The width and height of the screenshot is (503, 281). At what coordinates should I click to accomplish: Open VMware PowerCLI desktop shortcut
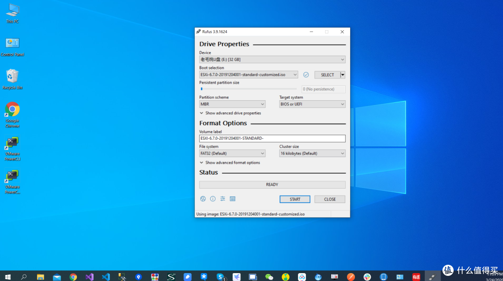point(12,149)
